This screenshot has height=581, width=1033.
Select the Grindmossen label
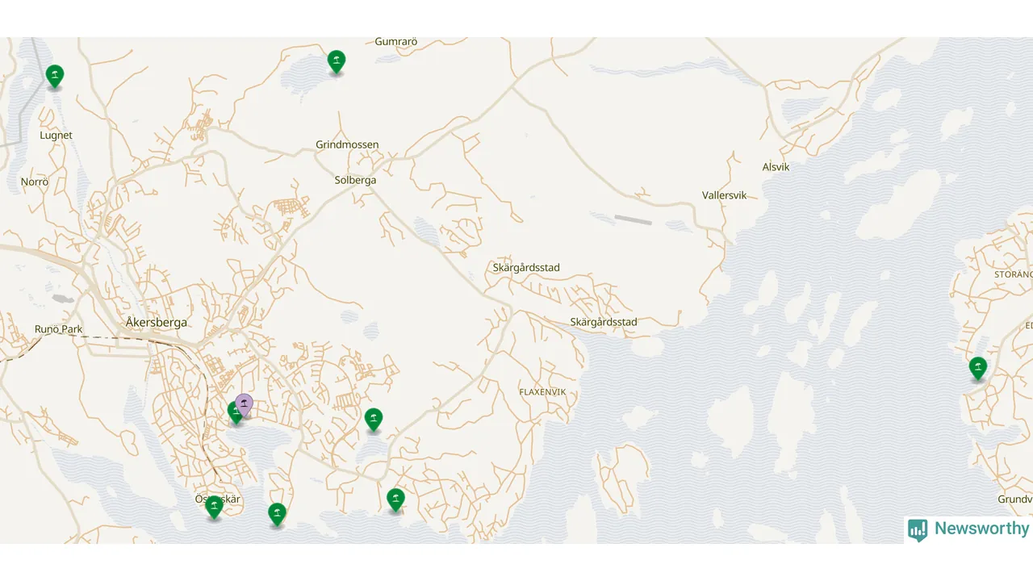click(347, 145)
